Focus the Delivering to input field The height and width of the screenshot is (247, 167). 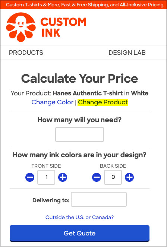point(99,199)
